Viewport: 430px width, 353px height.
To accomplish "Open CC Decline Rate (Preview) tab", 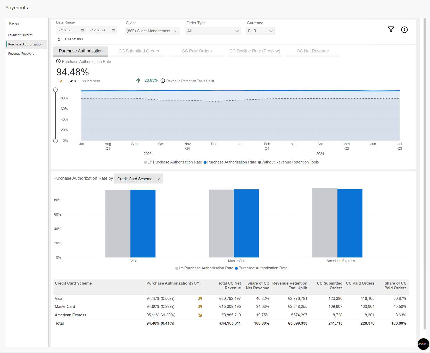I will (255, 51).
